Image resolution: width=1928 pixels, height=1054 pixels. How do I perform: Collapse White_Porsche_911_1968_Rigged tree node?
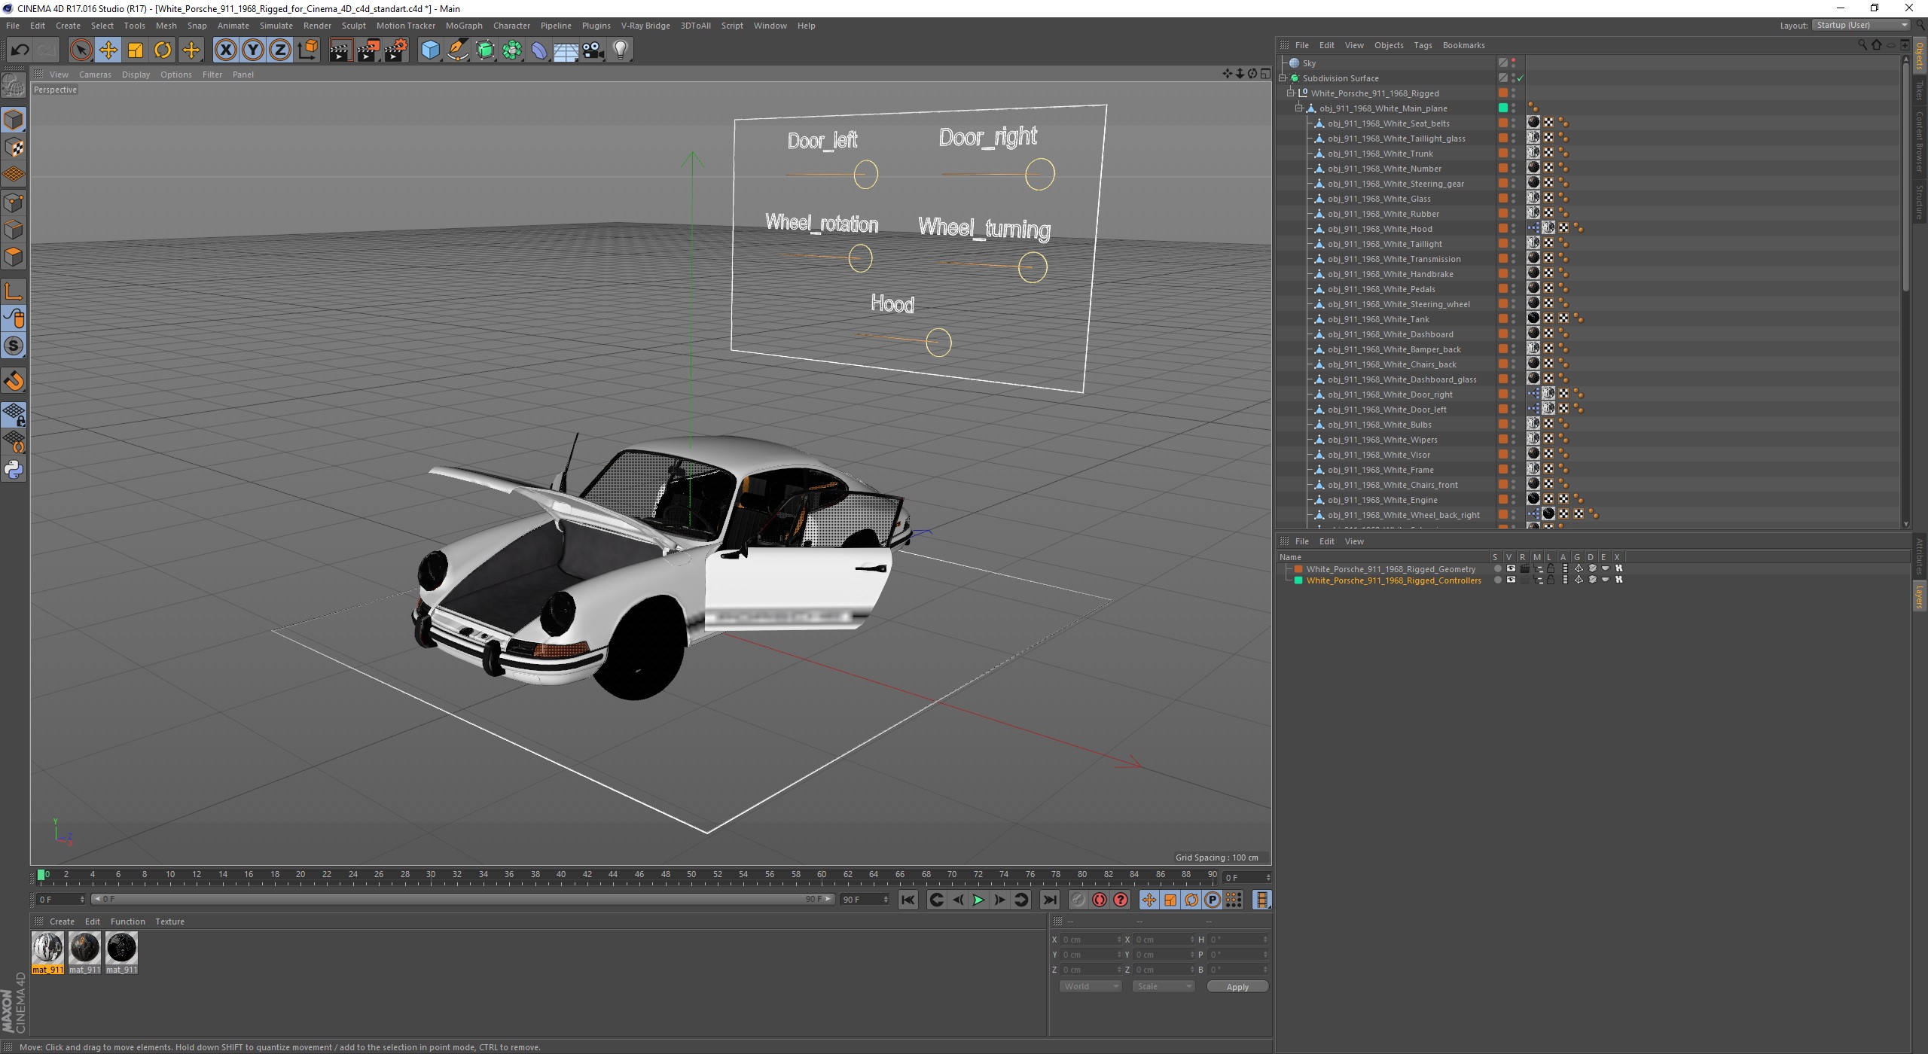[x=1291, y=93]
